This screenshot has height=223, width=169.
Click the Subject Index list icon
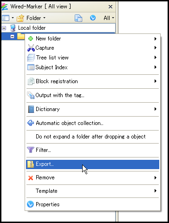[31, 67]
